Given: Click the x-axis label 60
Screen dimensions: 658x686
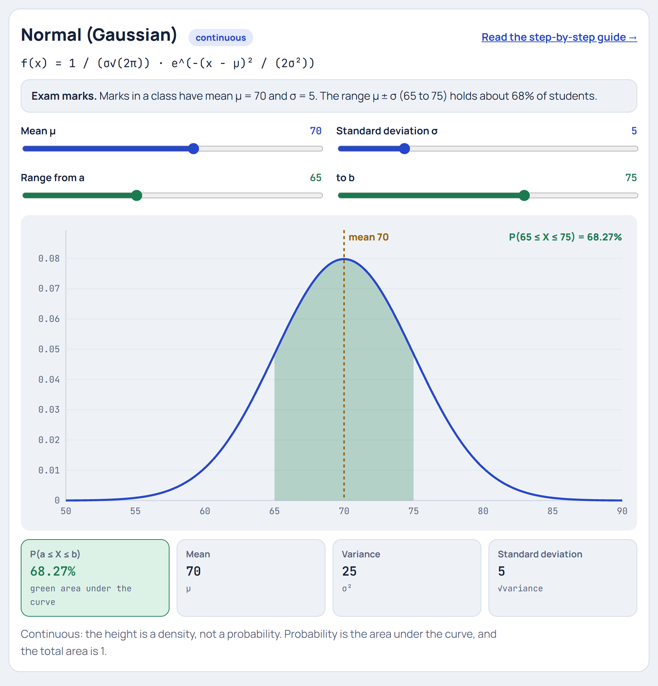Looking at the screenshot, I should (x=205, y=511).
